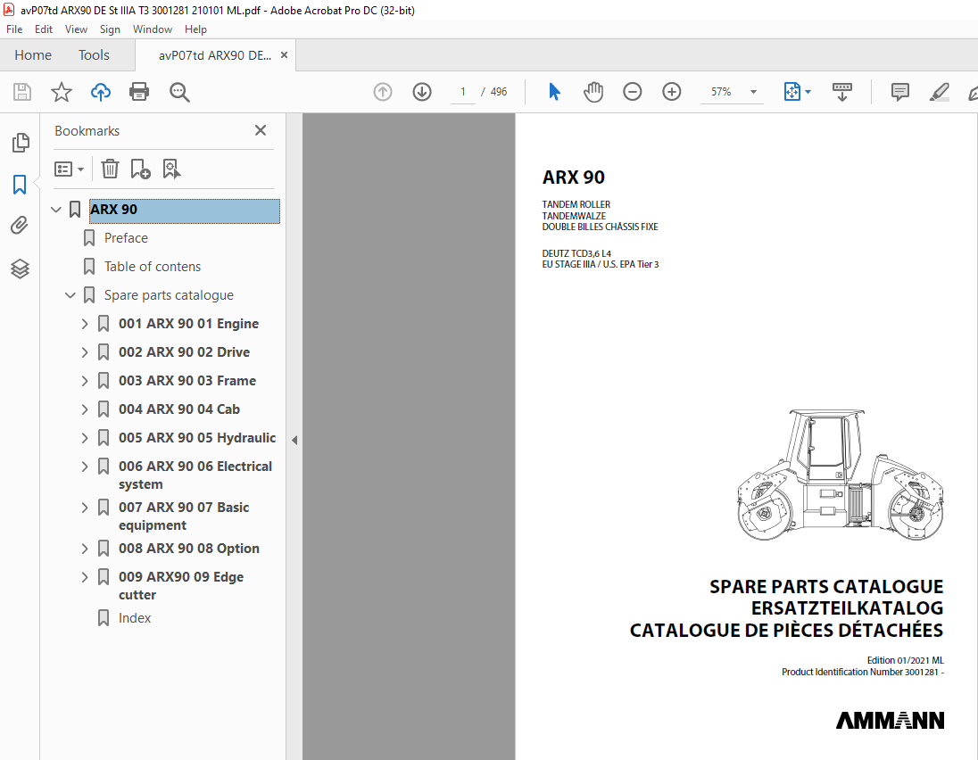The width and height of the screenshot is (978, 760).
Task: Expand 004 ARX 90 04 Cab
Action: [85, 409]
